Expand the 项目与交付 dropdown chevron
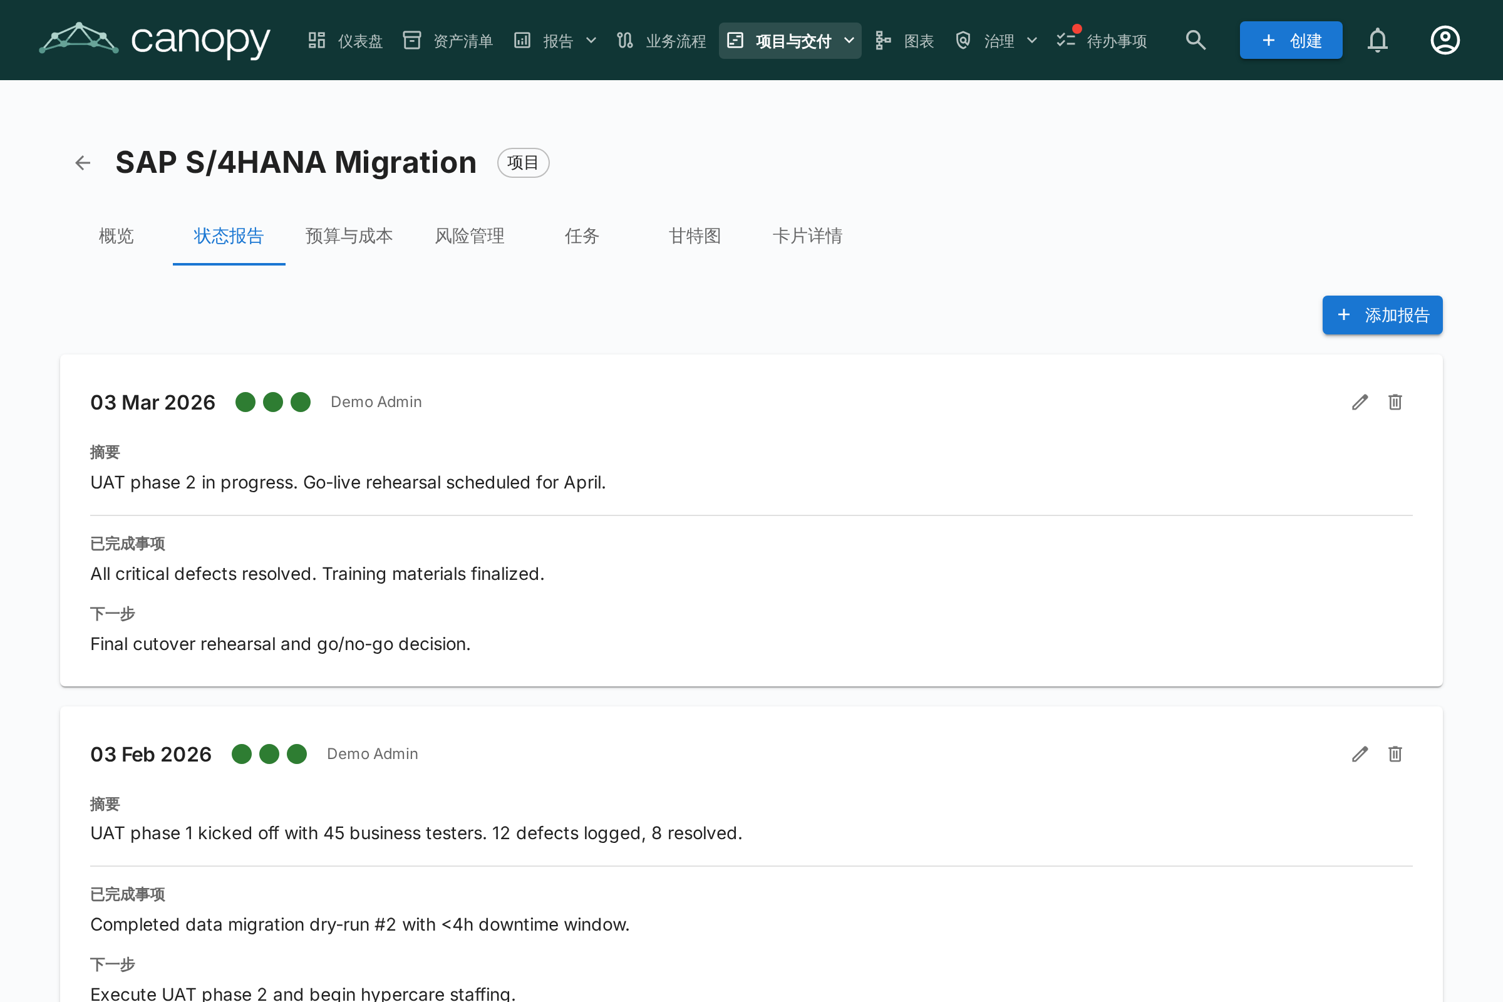The height and width of the screenshot is (1002, 1503). point(849,40)
